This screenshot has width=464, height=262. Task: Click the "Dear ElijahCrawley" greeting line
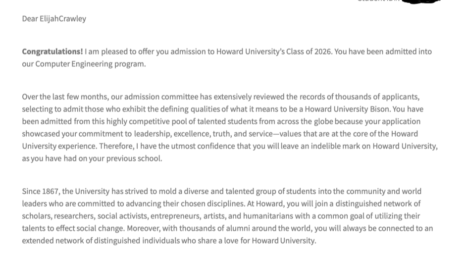pos(54,19)
